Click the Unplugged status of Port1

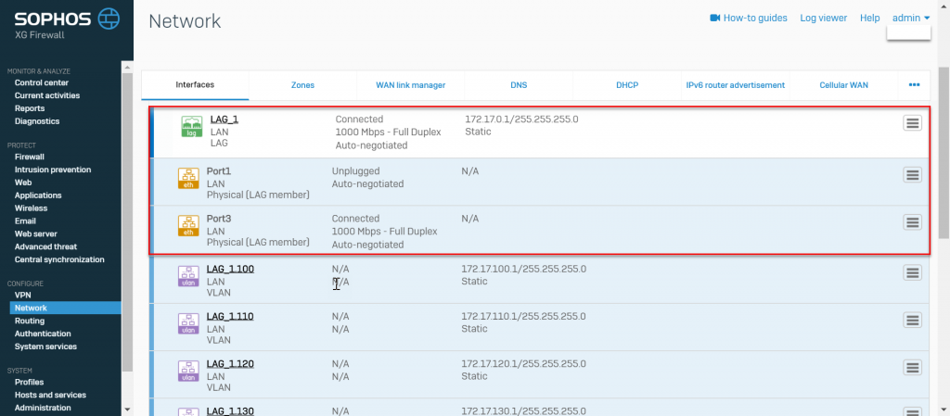pyautogui.click(x=355, y=171)
